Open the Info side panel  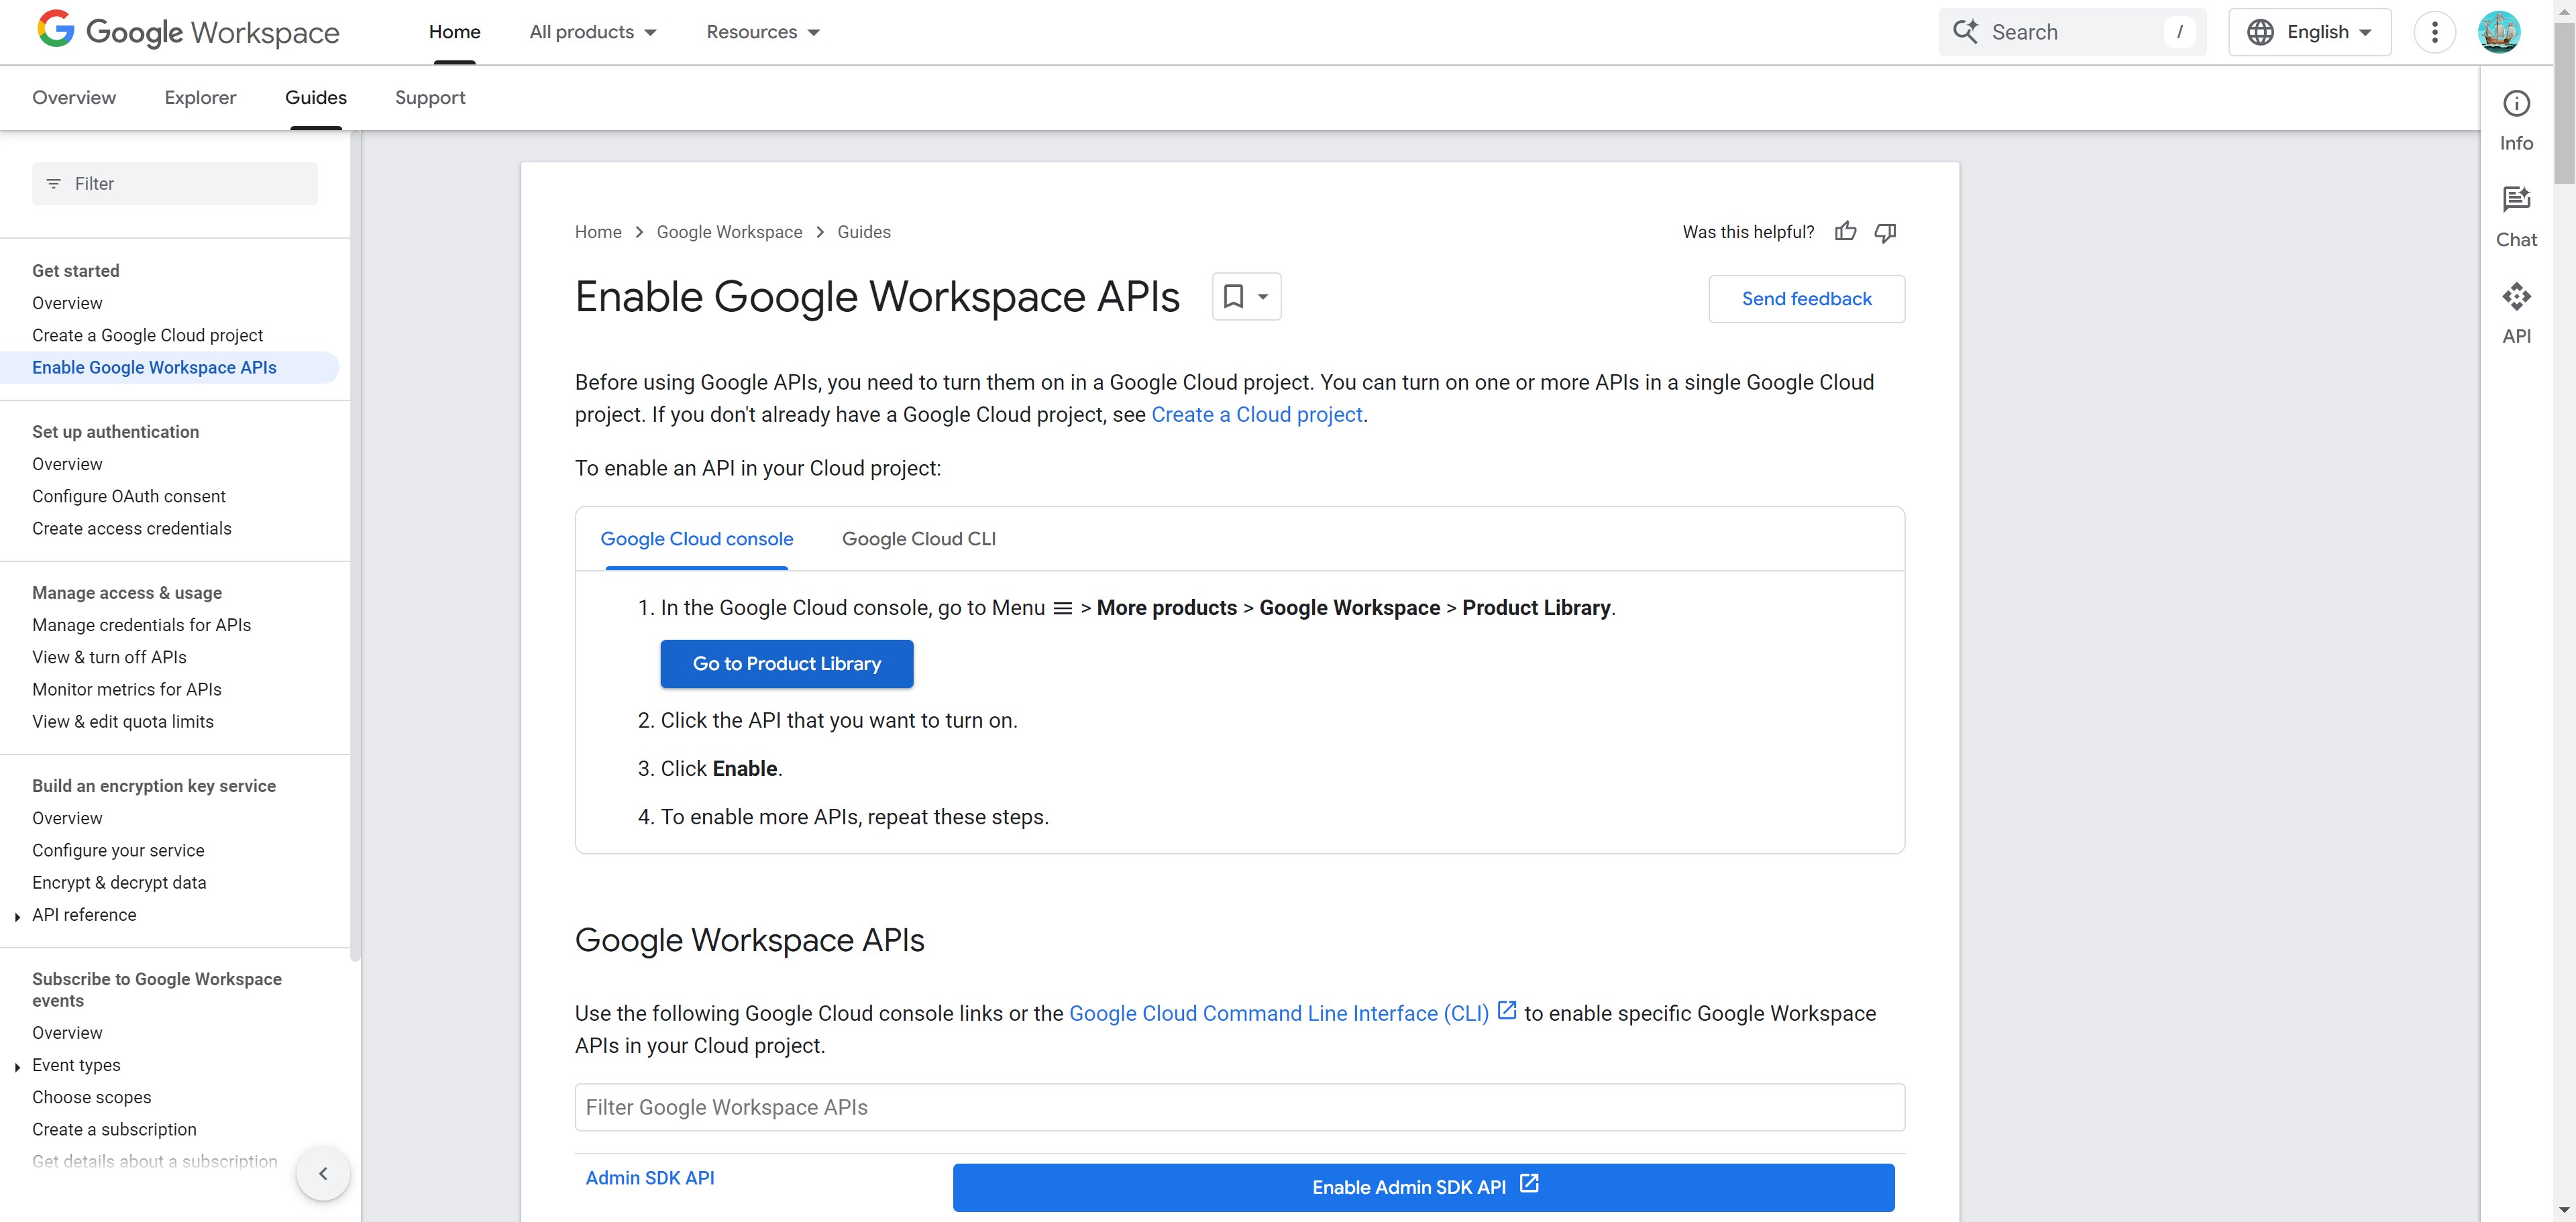(x=2516, y=121)
